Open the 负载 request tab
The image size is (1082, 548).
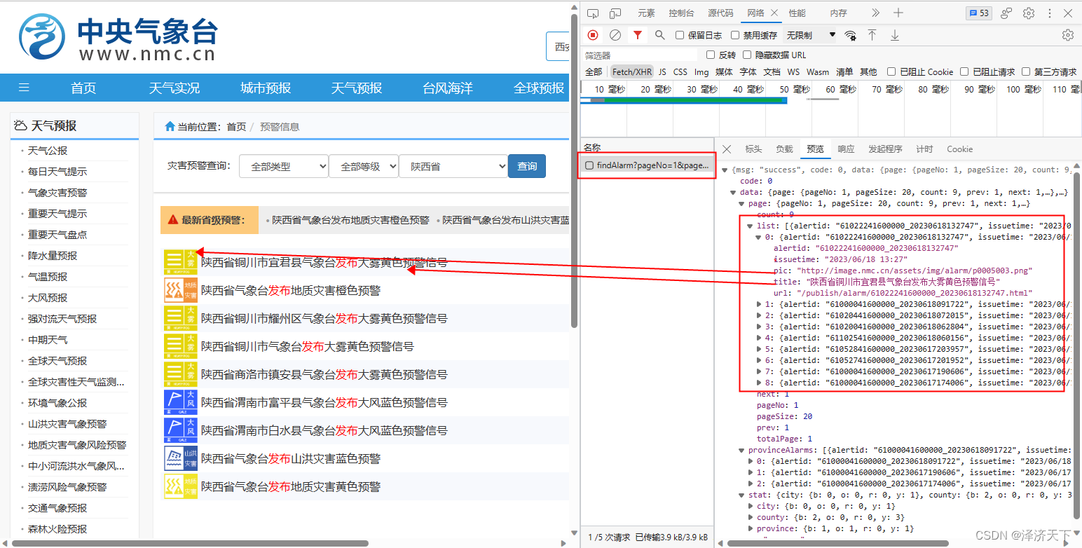[x=784, y=149]
